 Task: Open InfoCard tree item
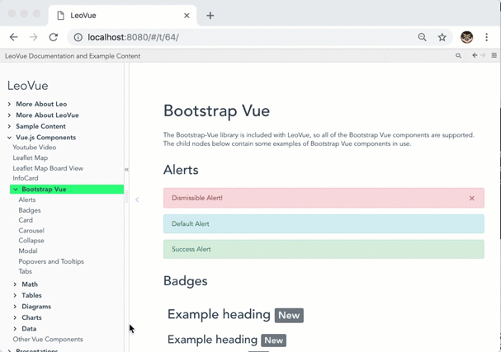(26, 178)
